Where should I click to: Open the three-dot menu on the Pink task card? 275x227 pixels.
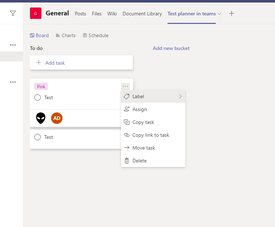(x=125, y=86)
